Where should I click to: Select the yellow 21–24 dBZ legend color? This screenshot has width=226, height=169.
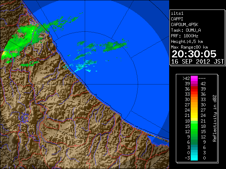pos(194,115)
